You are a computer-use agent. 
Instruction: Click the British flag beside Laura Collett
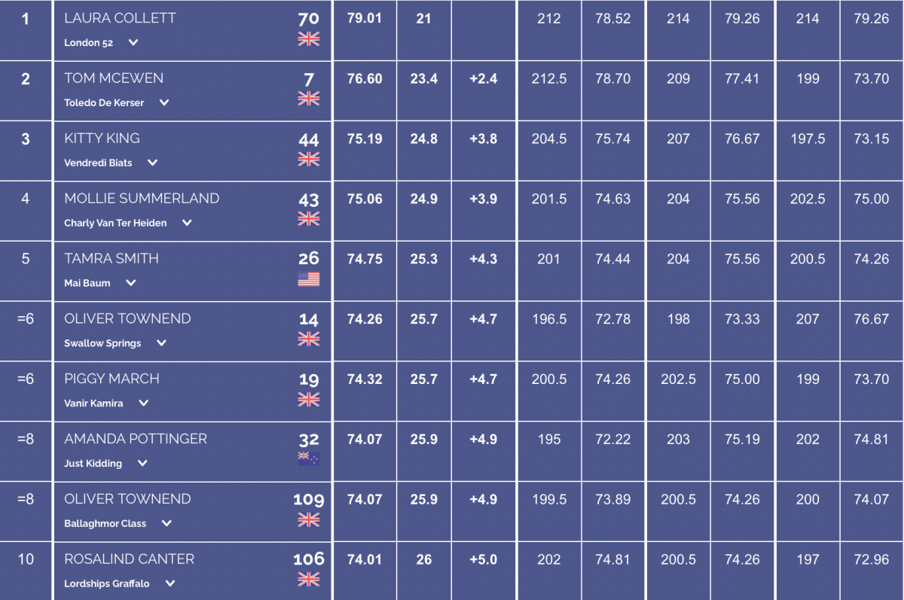(x=308, y=39)
